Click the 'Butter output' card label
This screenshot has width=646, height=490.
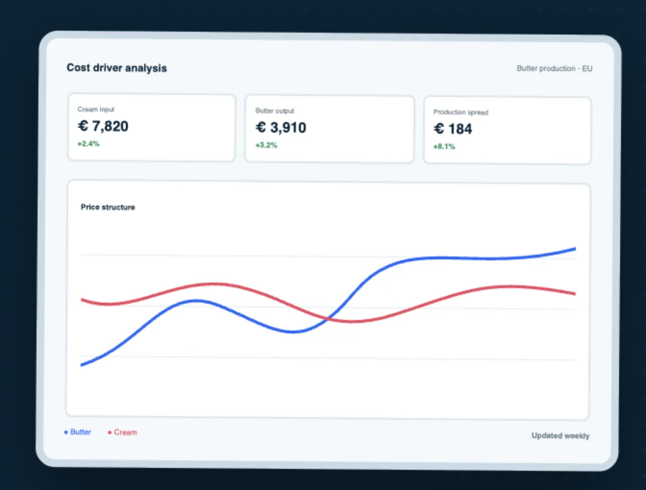coord(275,111)
